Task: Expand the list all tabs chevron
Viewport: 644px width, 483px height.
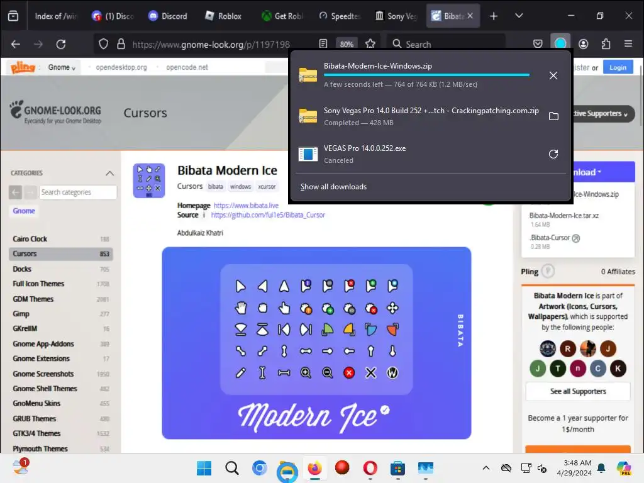Action: click(x=519, y=16)
